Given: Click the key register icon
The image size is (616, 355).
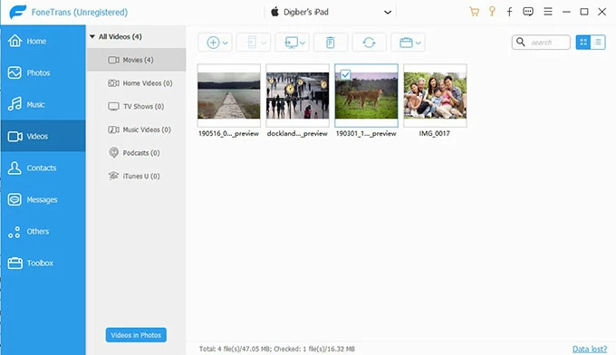Looking at the screenshot, I should (492, 12).
